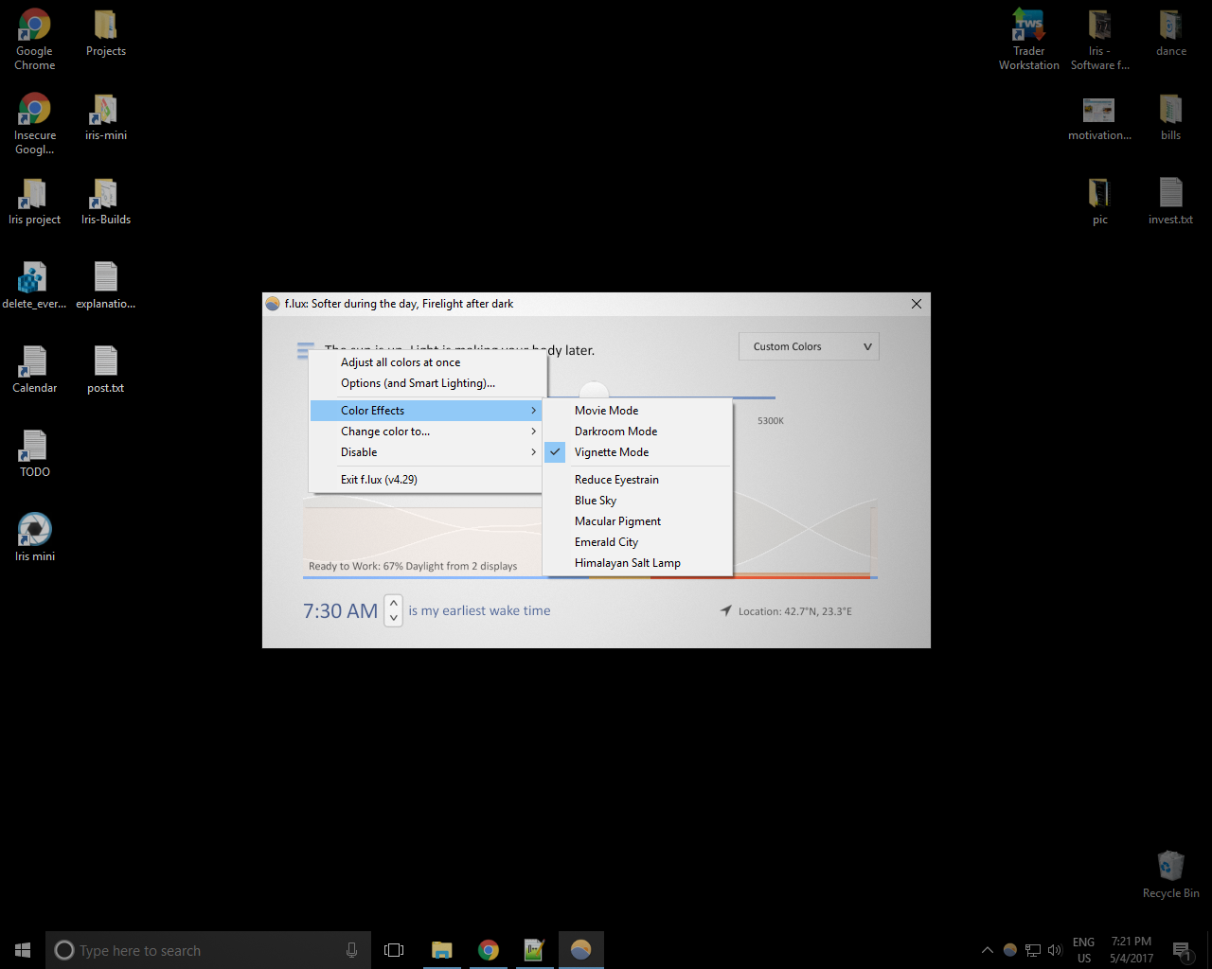Expand the Color Effects submenu
1212x969 pixels.
pyautogui.click(x=425, y=411)
